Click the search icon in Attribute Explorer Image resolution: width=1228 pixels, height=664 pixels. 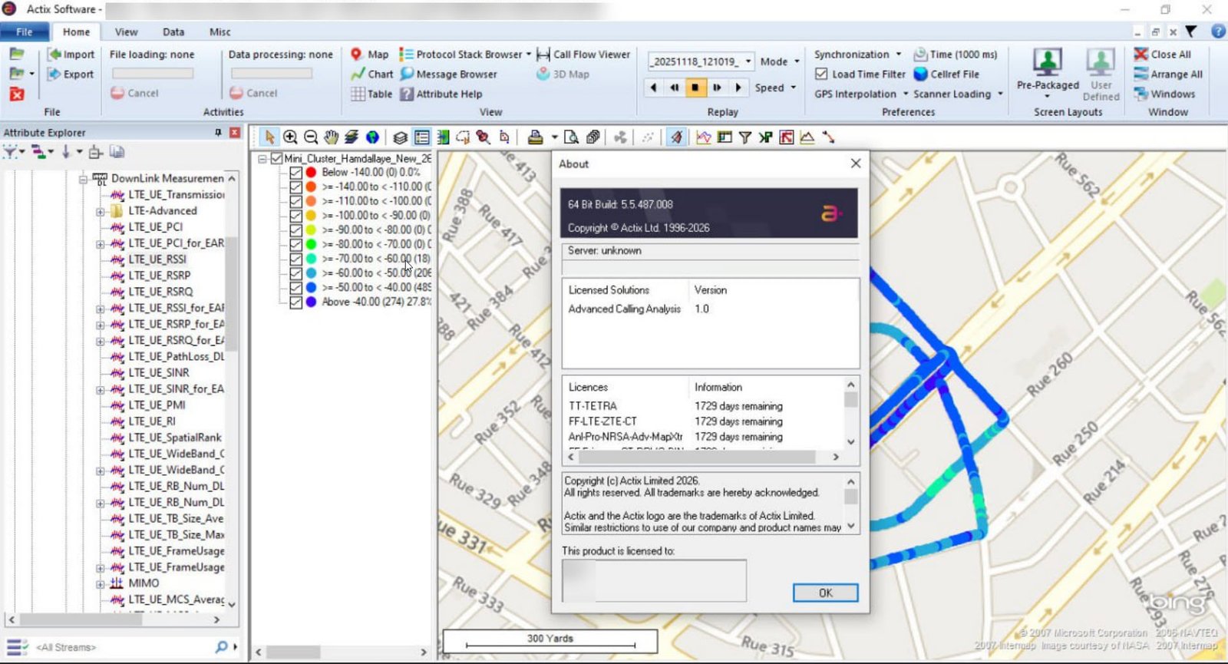pyautogui.click(x=221, y=647)
